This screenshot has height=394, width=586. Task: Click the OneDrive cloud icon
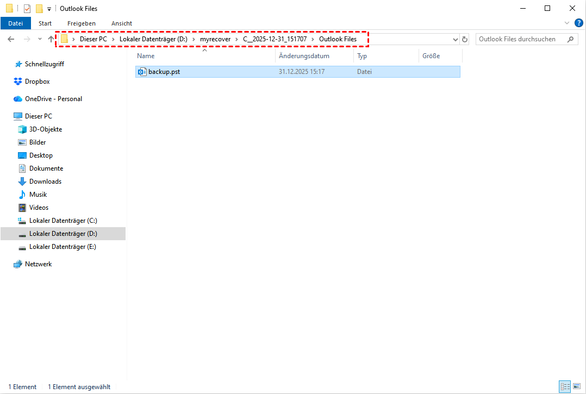[17, 99]
